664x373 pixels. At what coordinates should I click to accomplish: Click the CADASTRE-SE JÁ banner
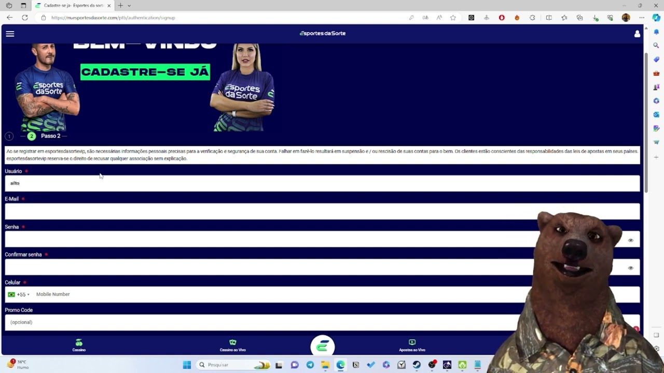[145, 72]
